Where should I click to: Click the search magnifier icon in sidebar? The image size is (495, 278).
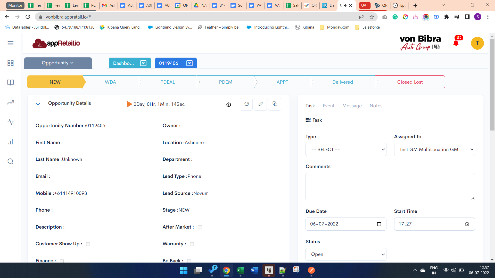click(11, 161)
